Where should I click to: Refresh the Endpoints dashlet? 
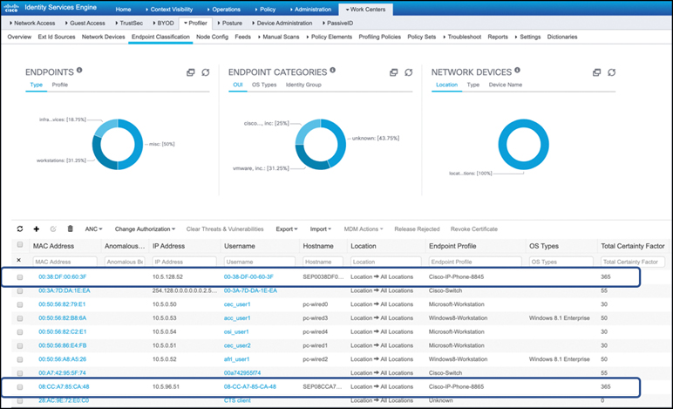tap(206, 72)
